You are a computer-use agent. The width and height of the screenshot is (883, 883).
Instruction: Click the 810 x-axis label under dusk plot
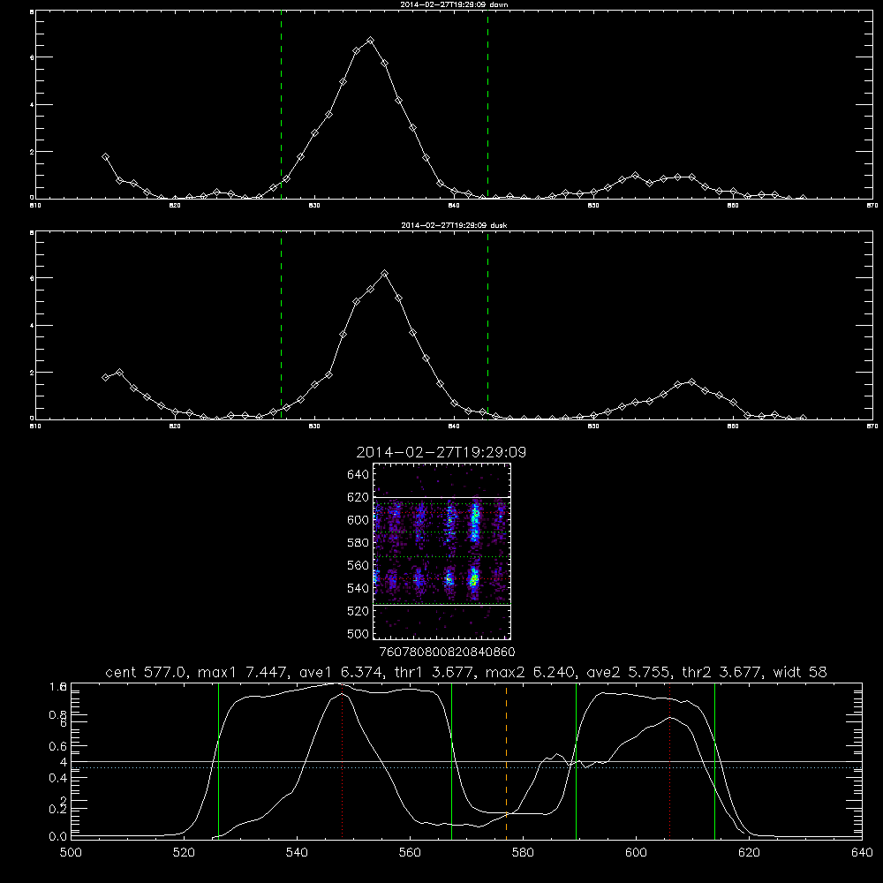click(x=35, y=426)
